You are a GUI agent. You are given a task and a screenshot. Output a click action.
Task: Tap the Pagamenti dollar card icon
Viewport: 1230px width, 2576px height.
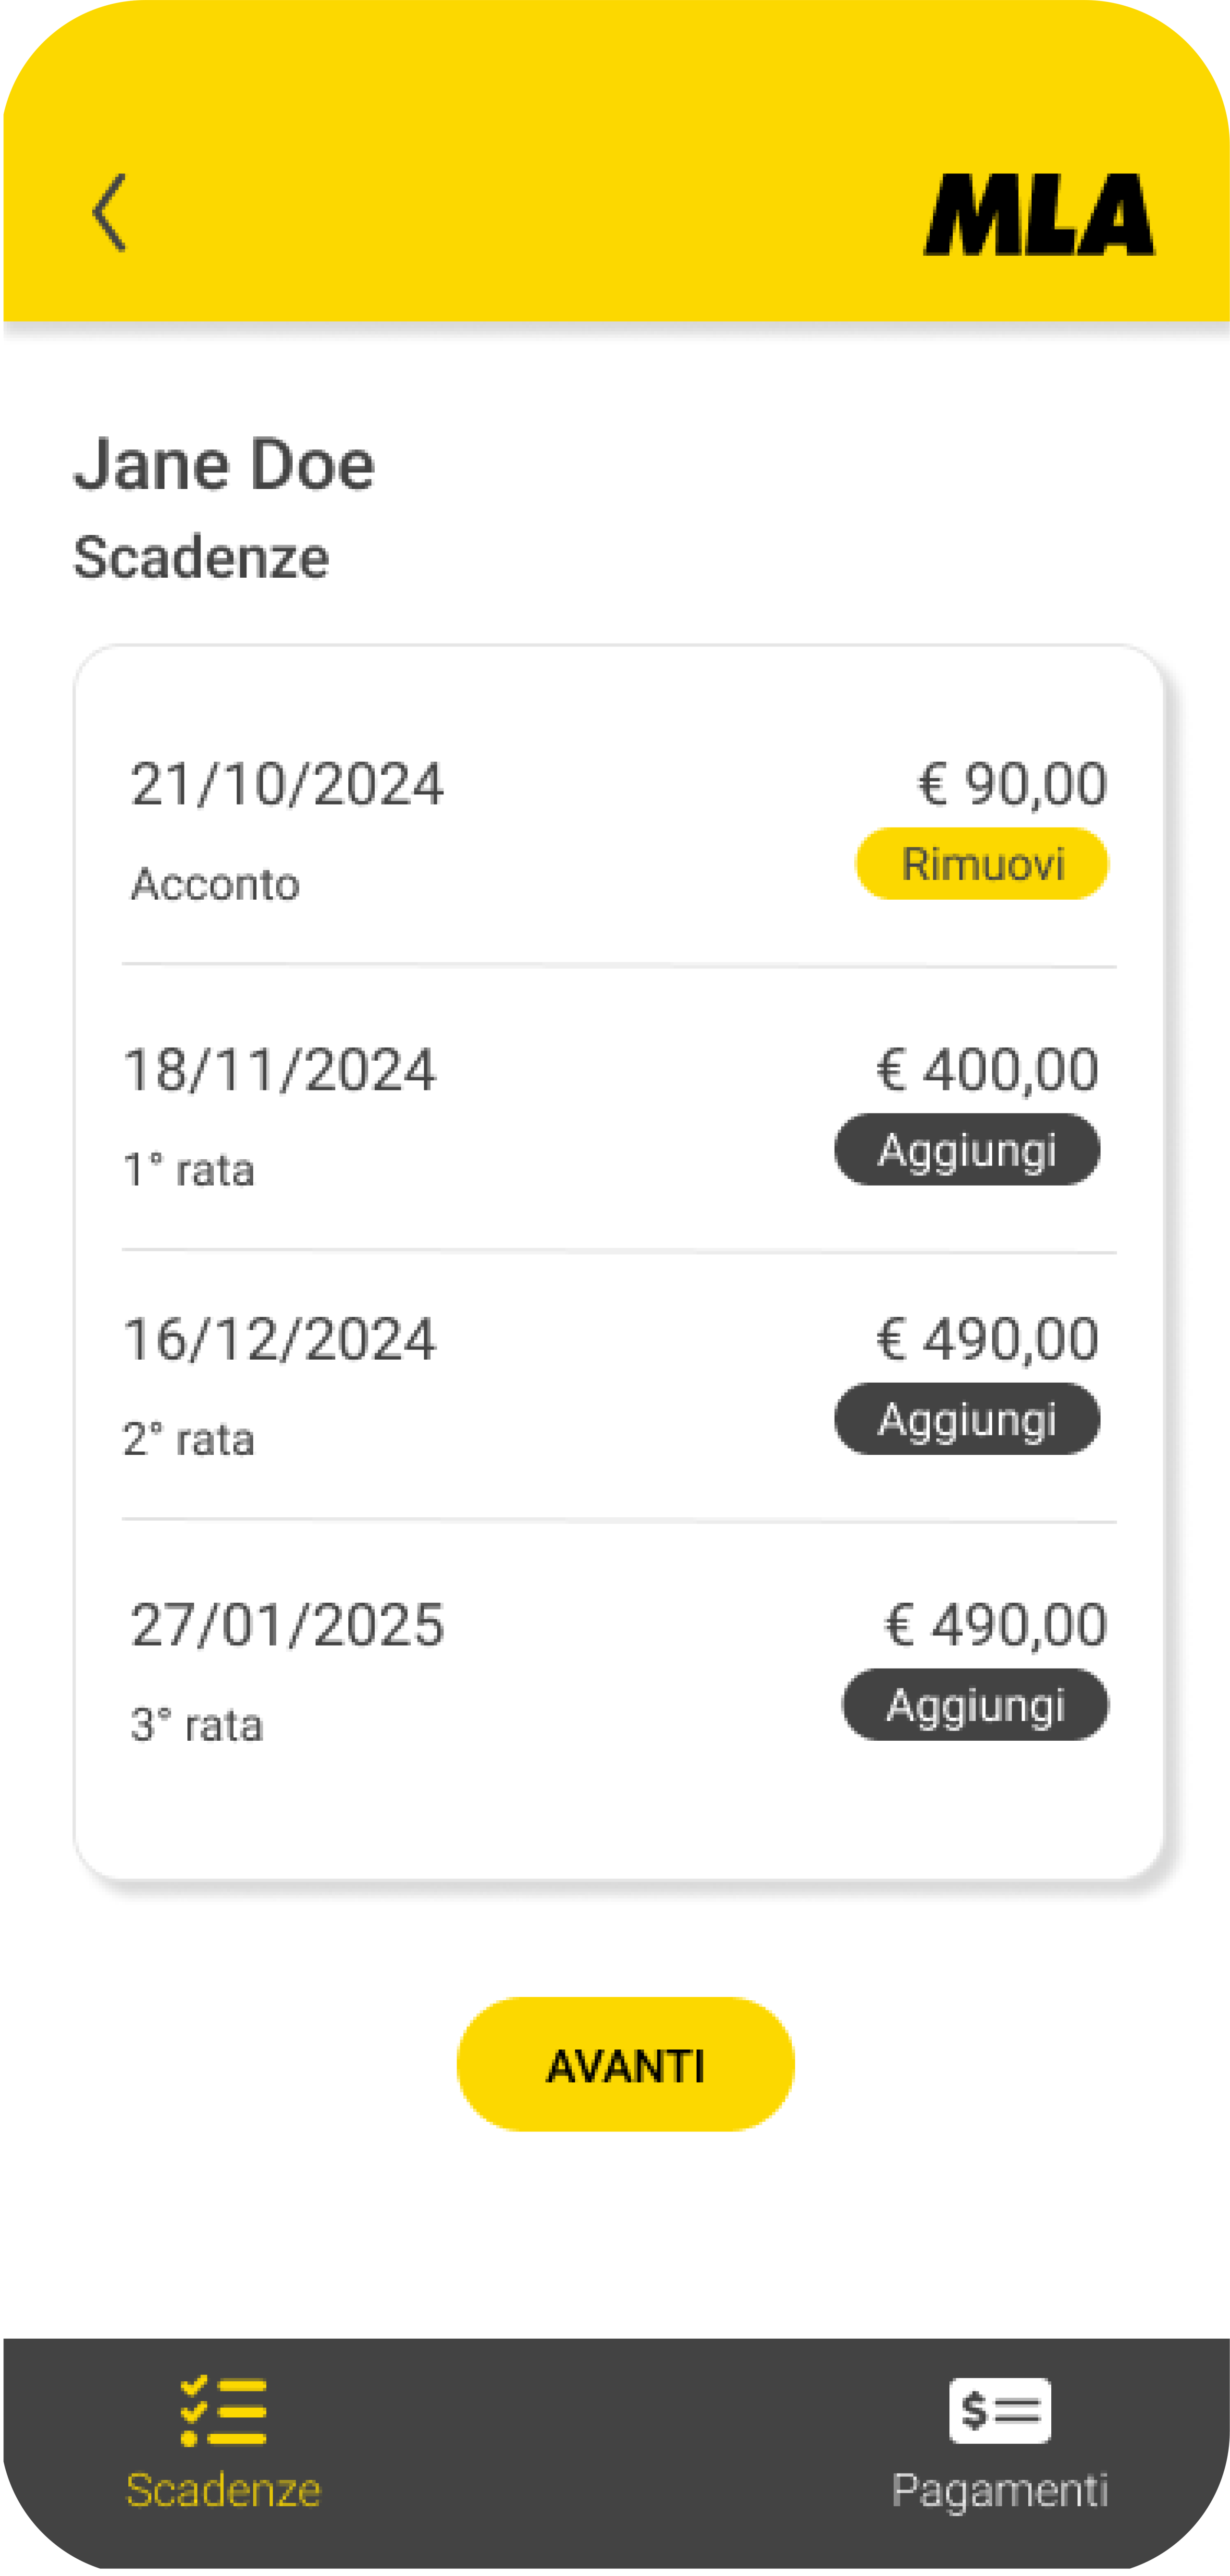999,2410
